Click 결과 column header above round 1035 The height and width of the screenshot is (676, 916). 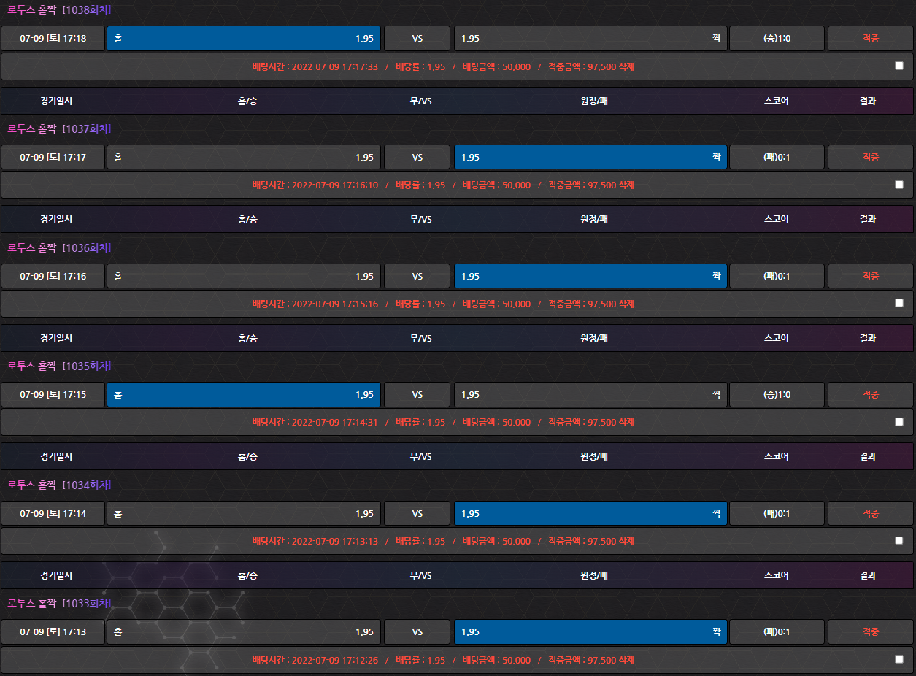(867, 338)
